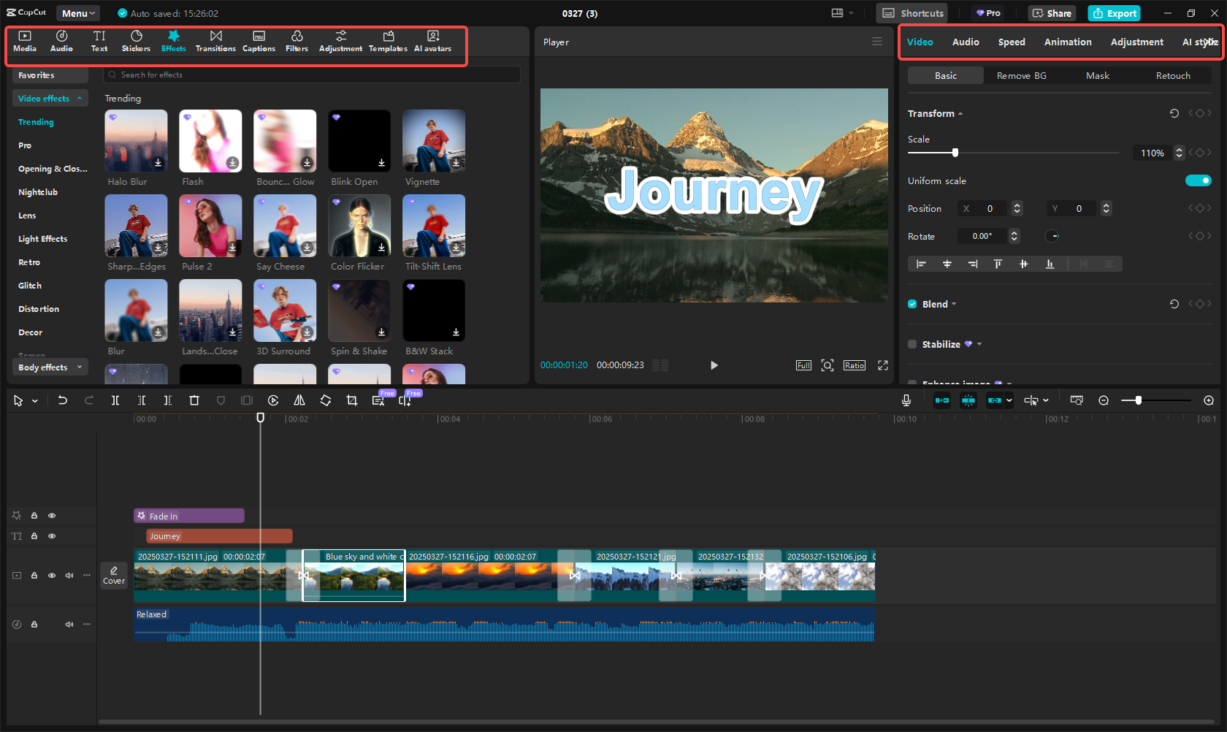The height and width of the screenshot is (732, 1227).
Task: Disable Uniform scale
Action: [1198, 180]
